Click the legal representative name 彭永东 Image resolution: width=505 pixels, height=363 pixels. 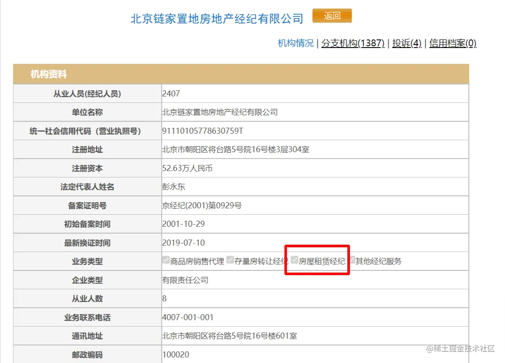coord(173,187)
